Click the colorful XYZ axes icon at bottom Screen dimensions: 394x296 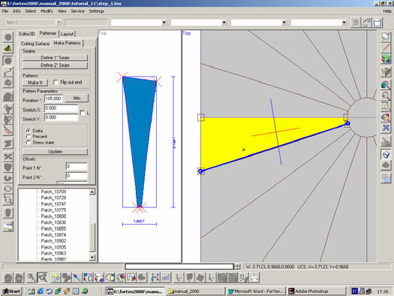point(254,277)
